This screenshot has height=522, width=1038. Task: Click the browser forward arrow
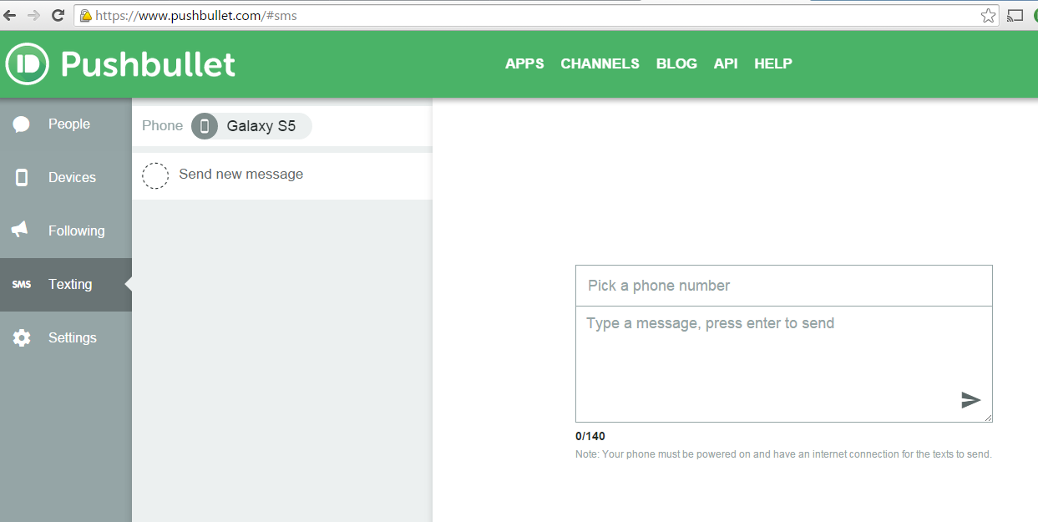(x=34, y=15)
